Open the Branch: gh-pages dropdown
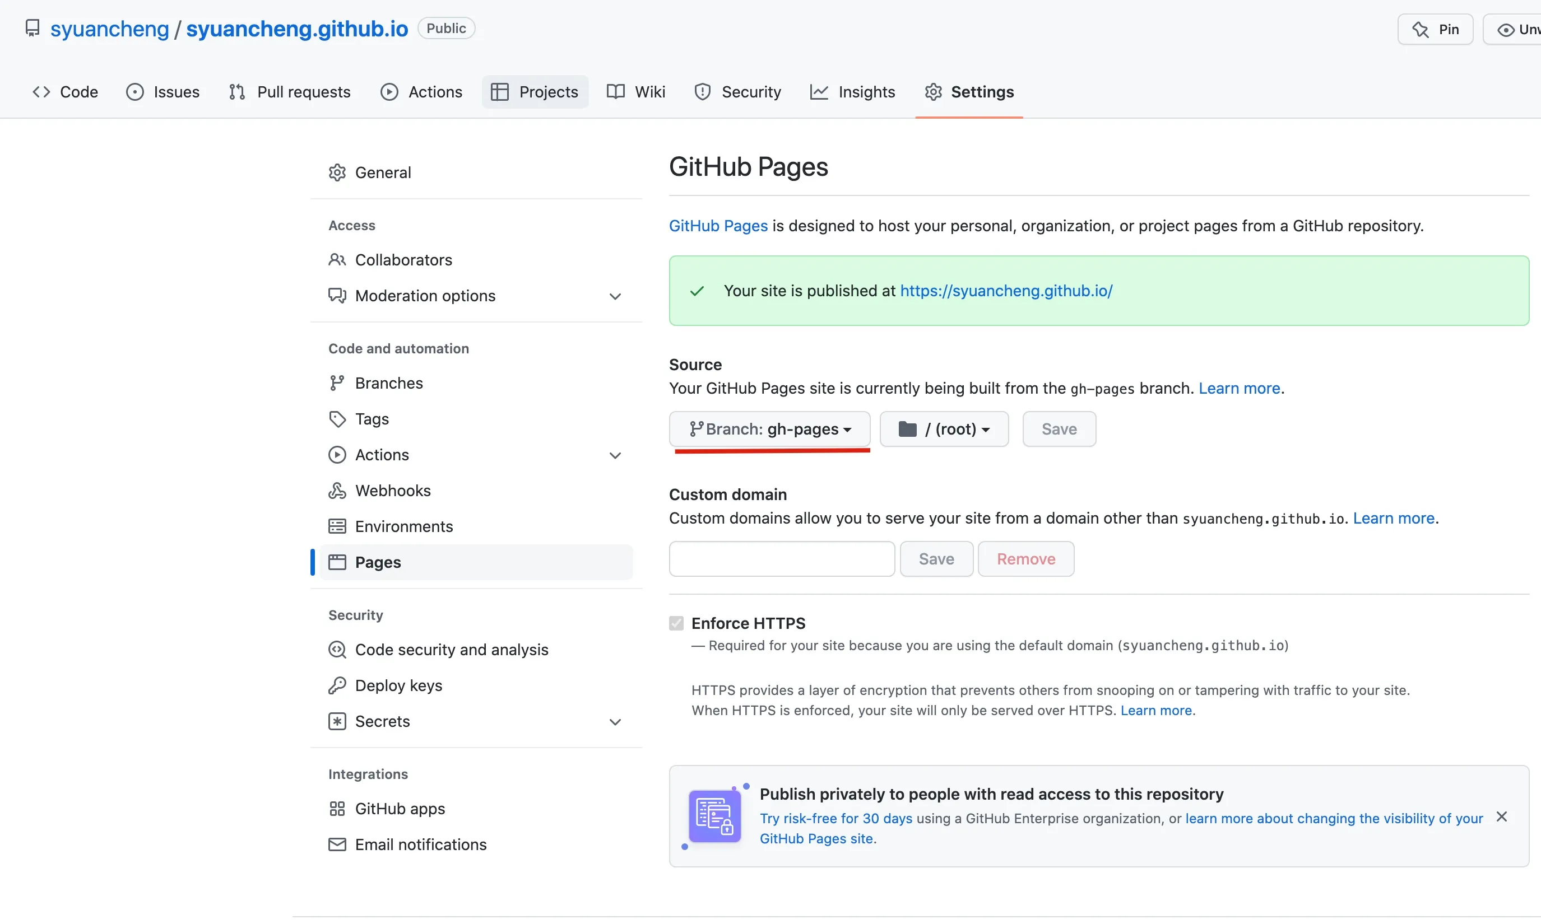 770,429
